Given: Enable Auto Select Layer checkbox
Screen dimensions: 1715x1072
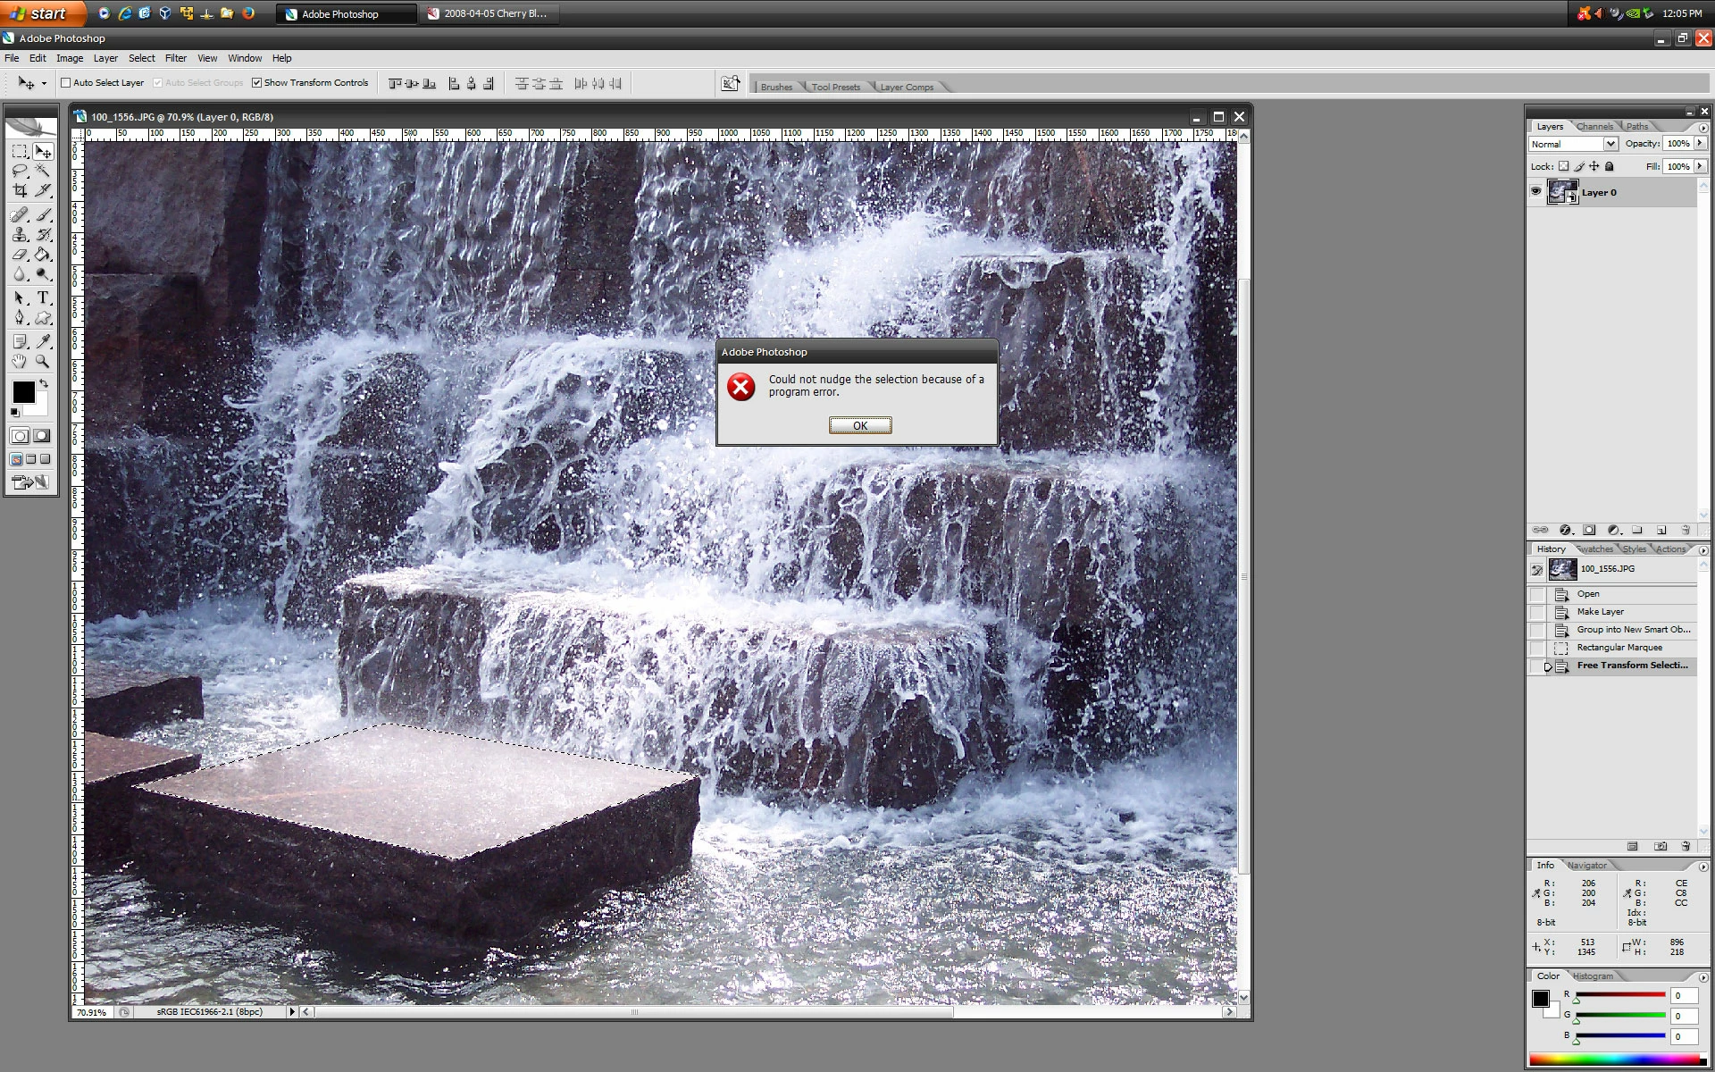Looking at the screenshot, I should point(65,83).
